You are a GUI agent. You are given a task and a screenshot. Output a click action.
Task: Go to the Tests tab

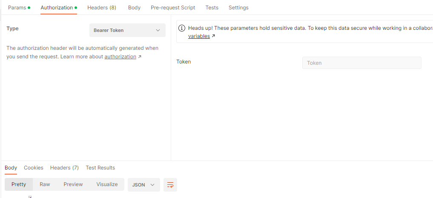click(x=212, y=8)
